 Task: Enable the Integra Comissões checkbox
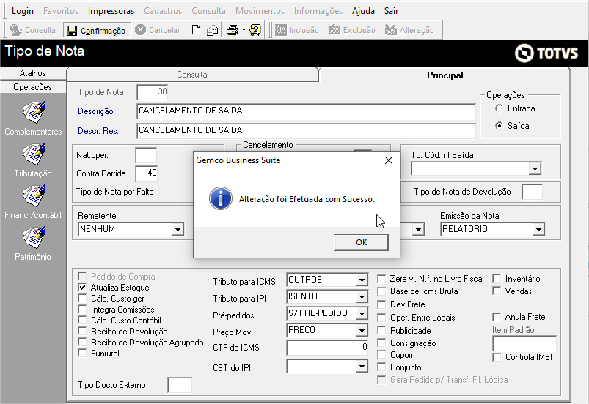(82, 309)
